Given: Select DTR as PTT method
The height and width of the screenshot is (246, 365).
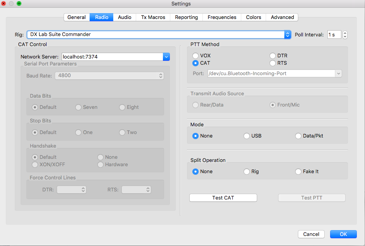Looking at the screenshot, I should (x=279, y=55).
